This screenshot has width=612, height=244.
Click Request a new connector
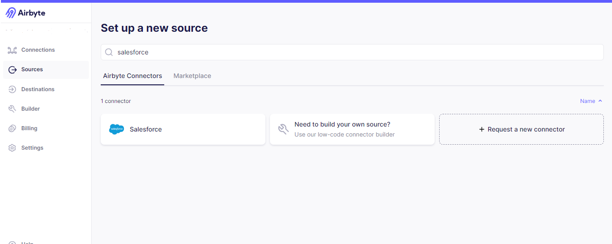[x=521, y=129]
